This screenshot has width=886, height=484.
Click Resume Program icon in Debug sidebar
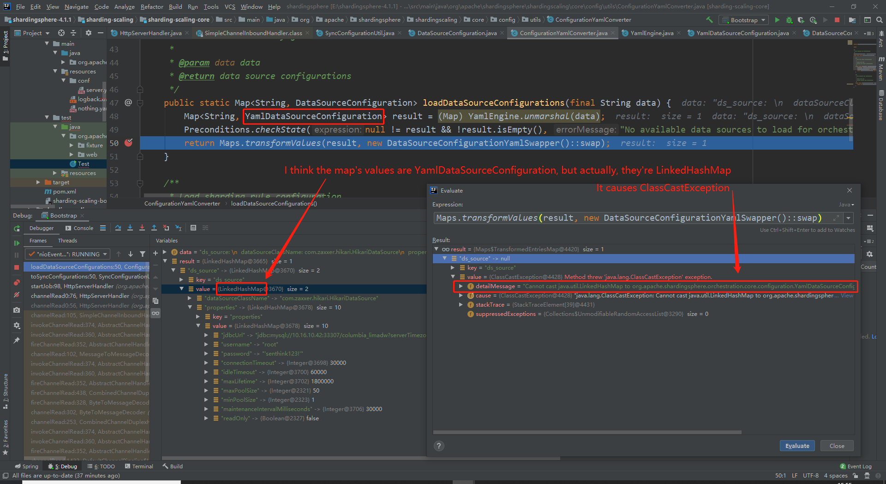pos(17,243)
